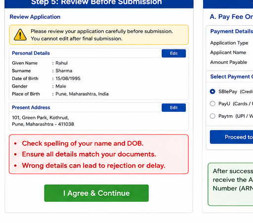This screenshot has height=223, width=253.
Task: Click the Pune, Maharashtra - 411038 line
Action: (43, 124)
